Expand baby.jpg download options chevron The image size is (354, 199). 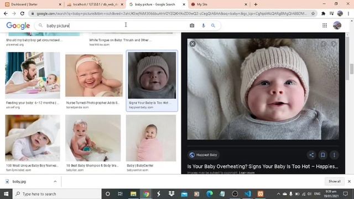[55, 181]
